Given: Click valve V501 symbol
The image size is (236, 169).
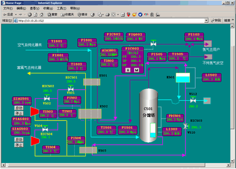Looking at the screenshot, I should click(71, 88).
